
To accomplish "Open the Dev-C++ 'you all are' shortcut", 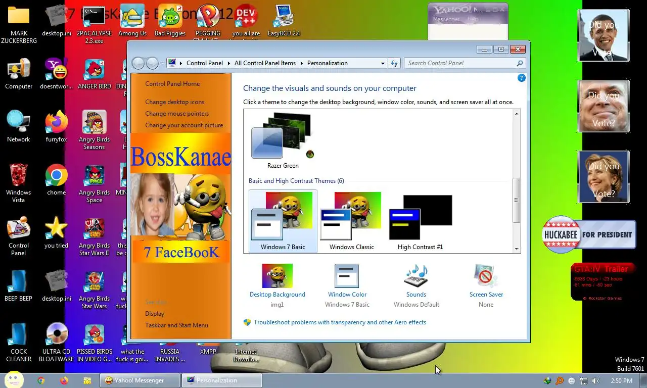I will [x=246, y=21].
